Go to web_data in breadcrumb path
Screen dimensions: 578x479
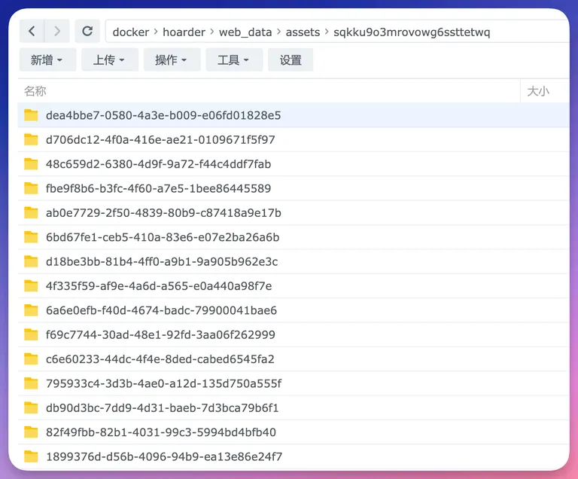tap(245, 32)
